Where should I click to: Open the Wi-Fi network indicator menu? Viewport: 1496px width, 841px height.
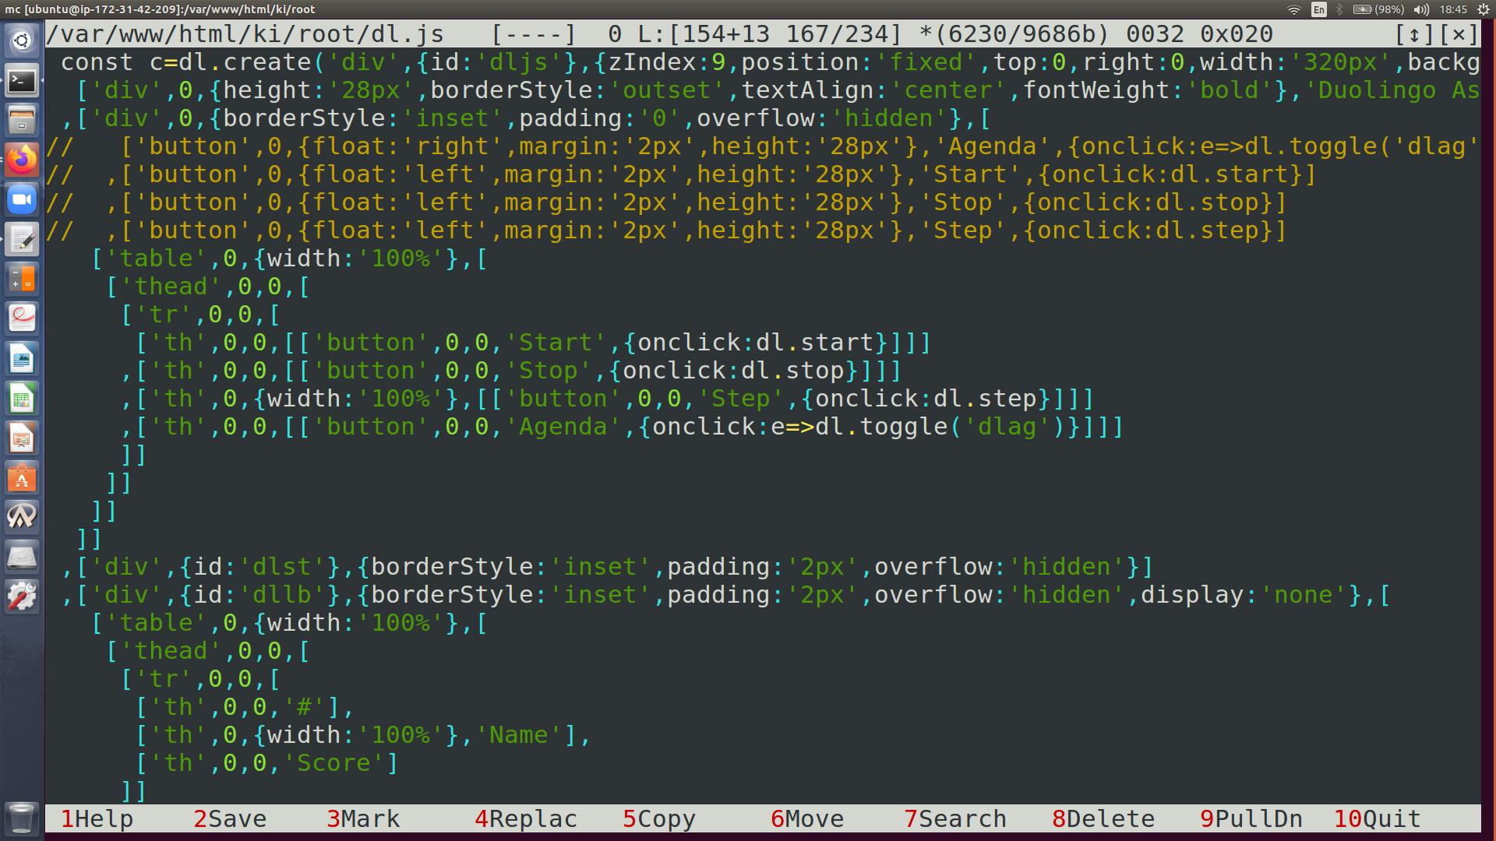point(1294,9)
